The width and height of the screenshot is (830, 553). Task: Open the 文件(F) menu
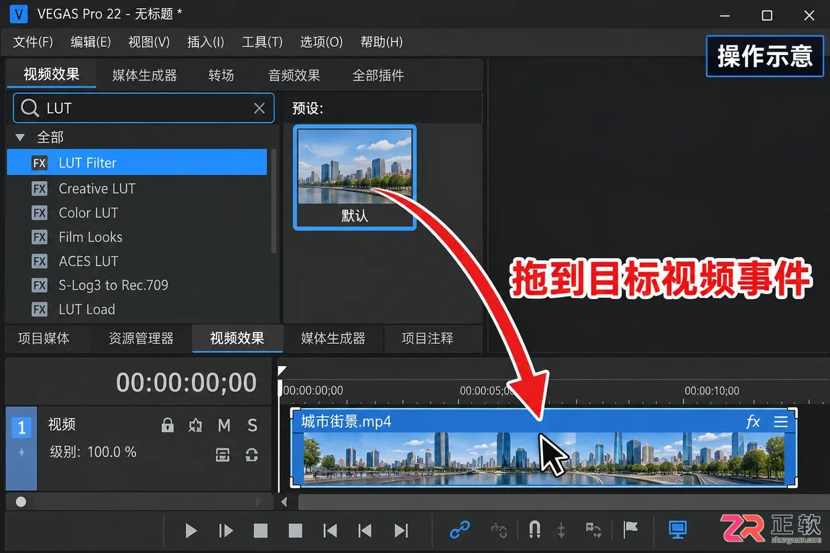coord(33,42)
